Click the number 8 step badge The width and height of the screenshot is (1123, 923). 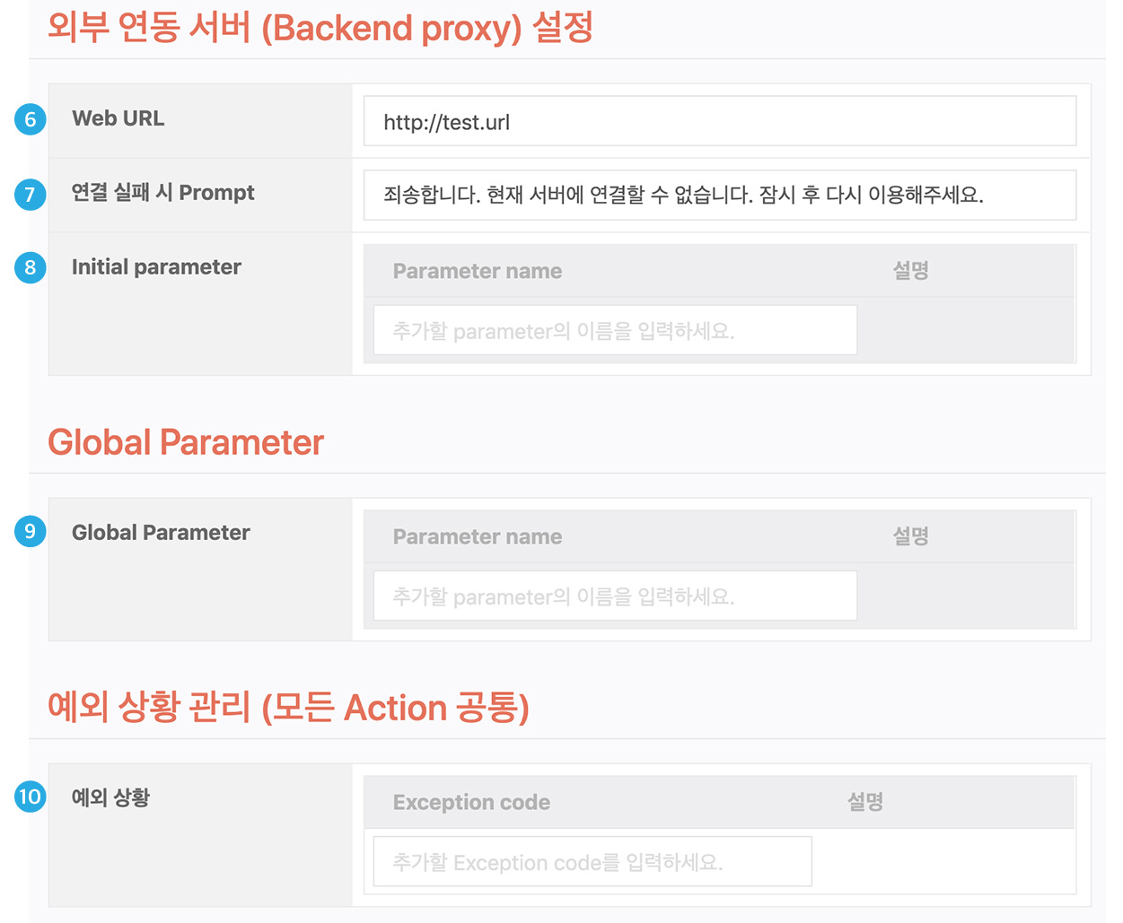pos(31,267)
